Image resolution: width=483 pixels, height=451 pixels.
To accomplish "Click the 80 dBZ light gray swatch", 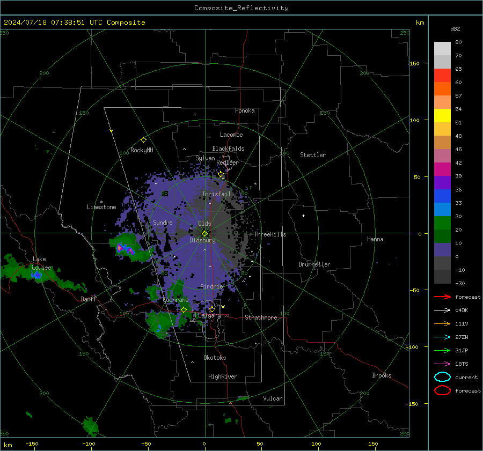I will [x=442, y=48].
